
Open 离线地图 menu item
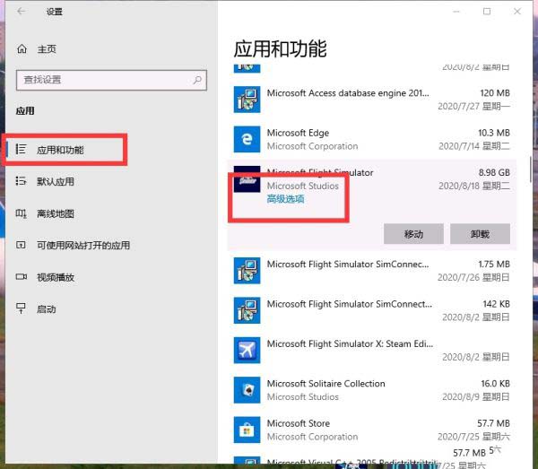click(x=56, y=213)
